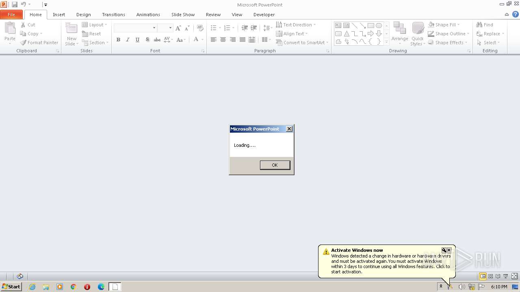
Task: Switch to the Design tab
Action: point(84,15)
